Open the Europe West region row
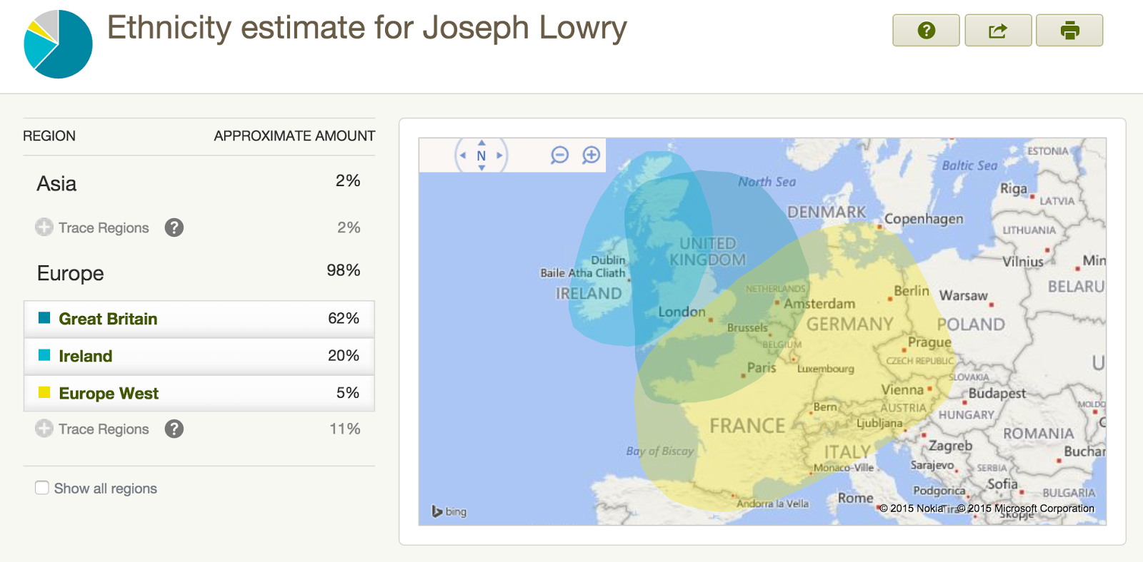1143x562 pixels. pyautogui.click(x=199, y=393)
